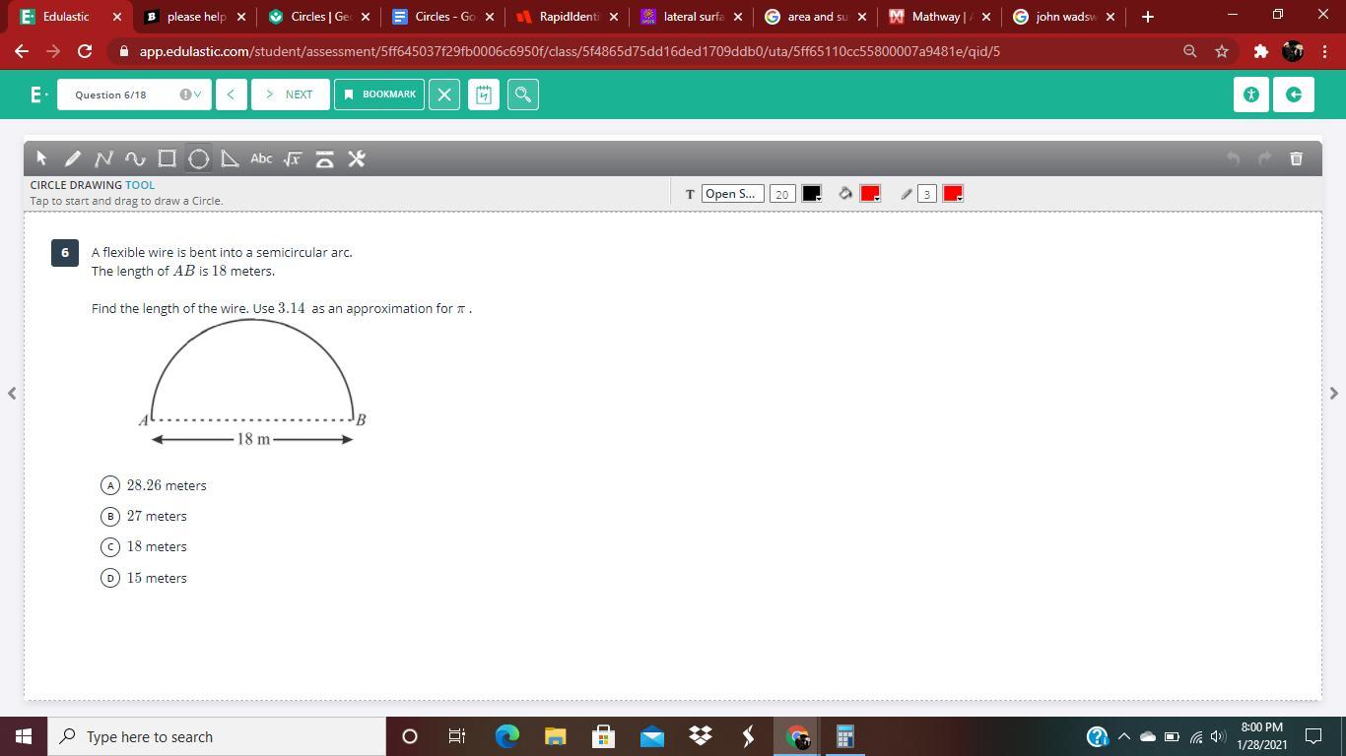Open the black text color swatch
Viewport: 1346px width, 756px height.
[x=812, y=194]
